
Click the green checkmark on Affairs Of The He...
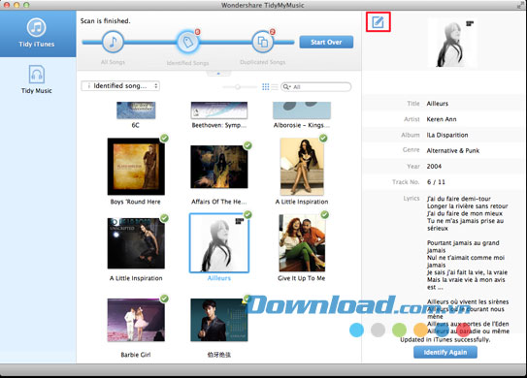click(247, 145)
